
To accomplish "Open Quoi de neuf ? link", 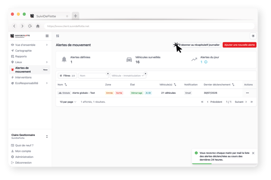I will coord(22,145).
